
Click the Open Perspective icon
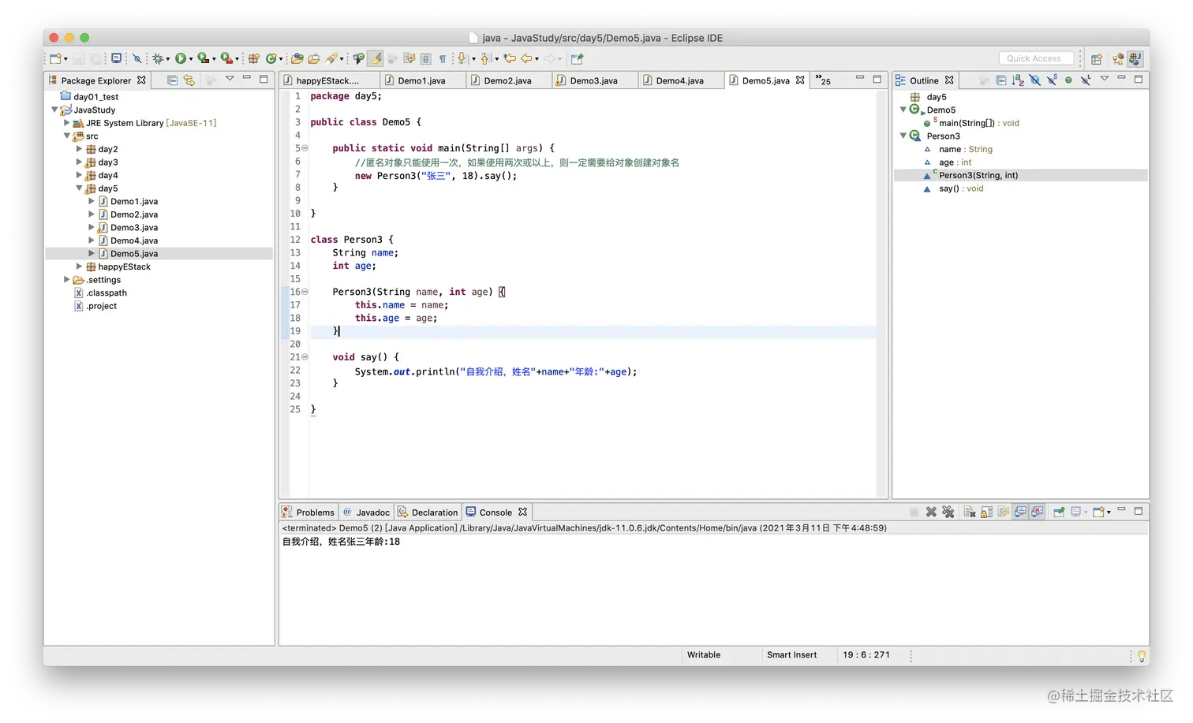click(x=1097, y=58)
